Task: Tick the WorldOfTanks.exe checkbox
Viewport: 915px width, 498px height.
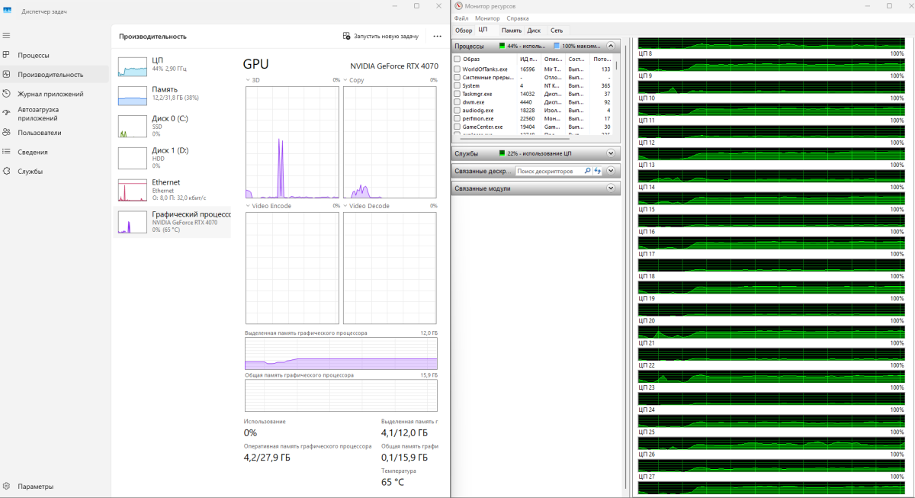Action: click(x=457, y=69)
